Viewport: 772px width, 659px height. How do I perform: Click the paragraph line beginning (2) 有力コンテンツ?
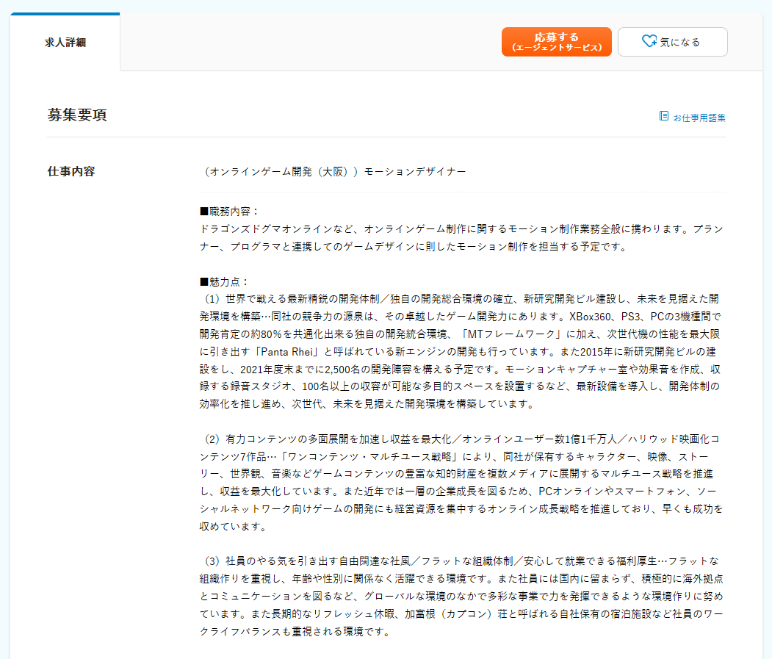461,439
